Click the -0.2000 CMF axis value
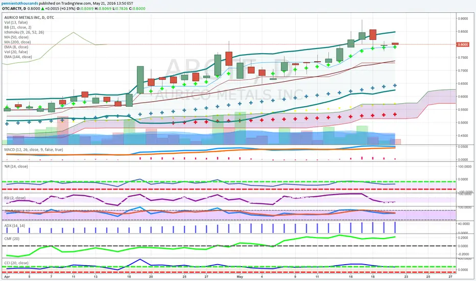 [x=463, y=254]
